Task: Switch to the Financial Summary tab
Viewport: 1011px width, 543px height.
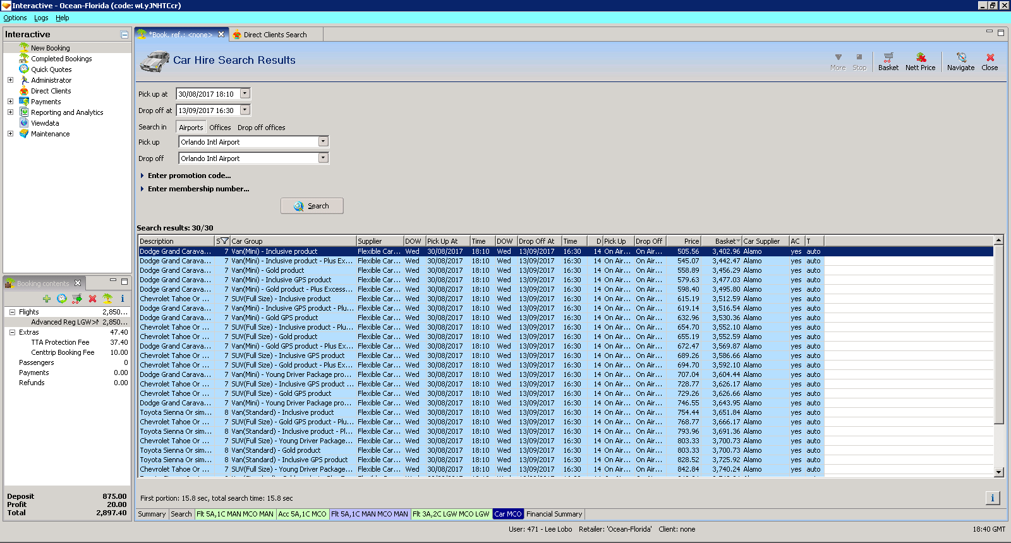Action: (x=554, y=514)
